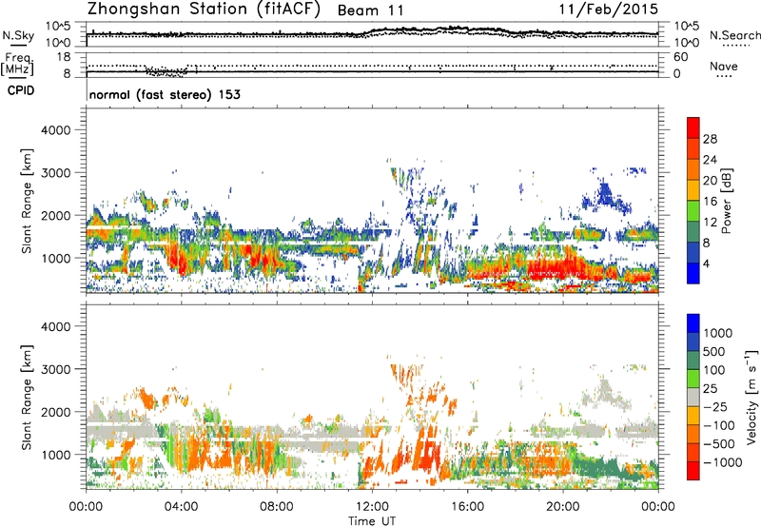
Task: Click the 4000 tick of the Power panel
Action: (x=56, y=130)
